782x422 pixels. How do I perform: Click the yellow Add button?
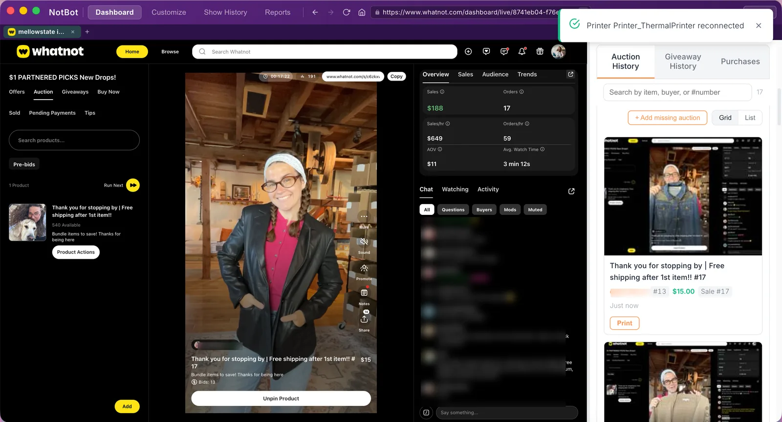(x=127, y=406)
